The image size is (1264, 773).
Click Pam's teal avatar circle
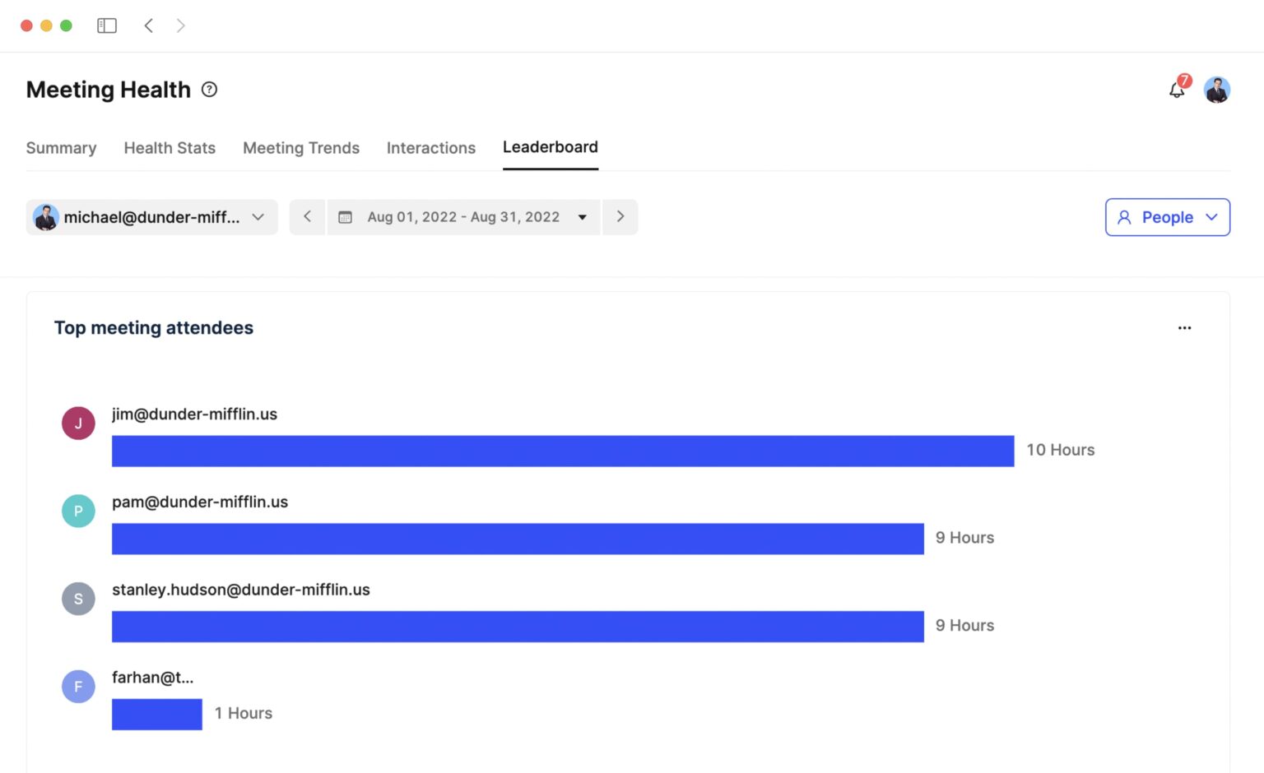78,511
